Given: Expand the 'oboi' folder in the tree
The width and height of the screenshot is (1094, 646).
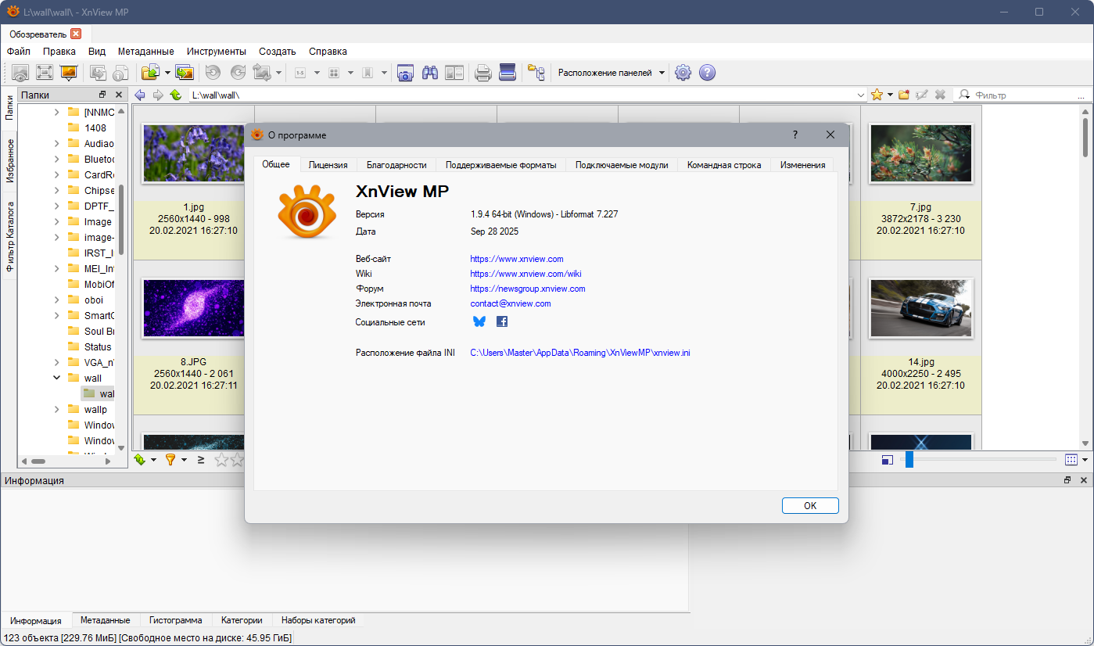Looking at the screenshot, I should [56, 300].
